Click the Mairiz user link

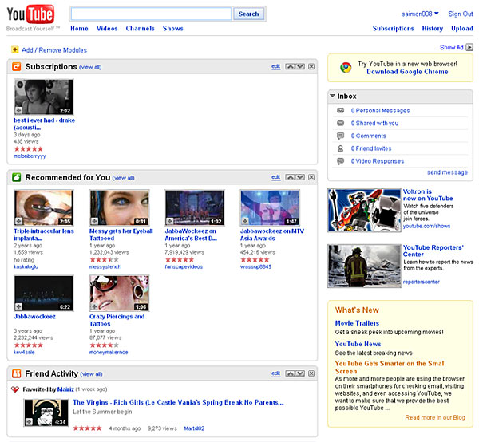(65, 389)
